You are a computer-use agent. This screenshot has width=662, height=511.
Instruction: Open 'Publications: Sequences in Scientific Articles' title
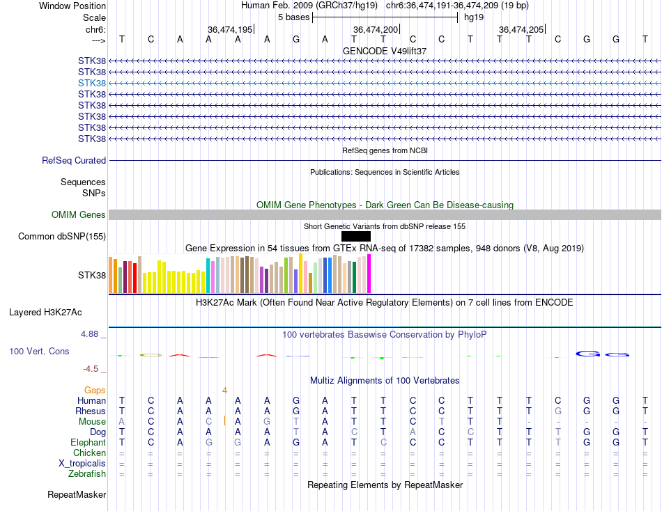point(385,172)
